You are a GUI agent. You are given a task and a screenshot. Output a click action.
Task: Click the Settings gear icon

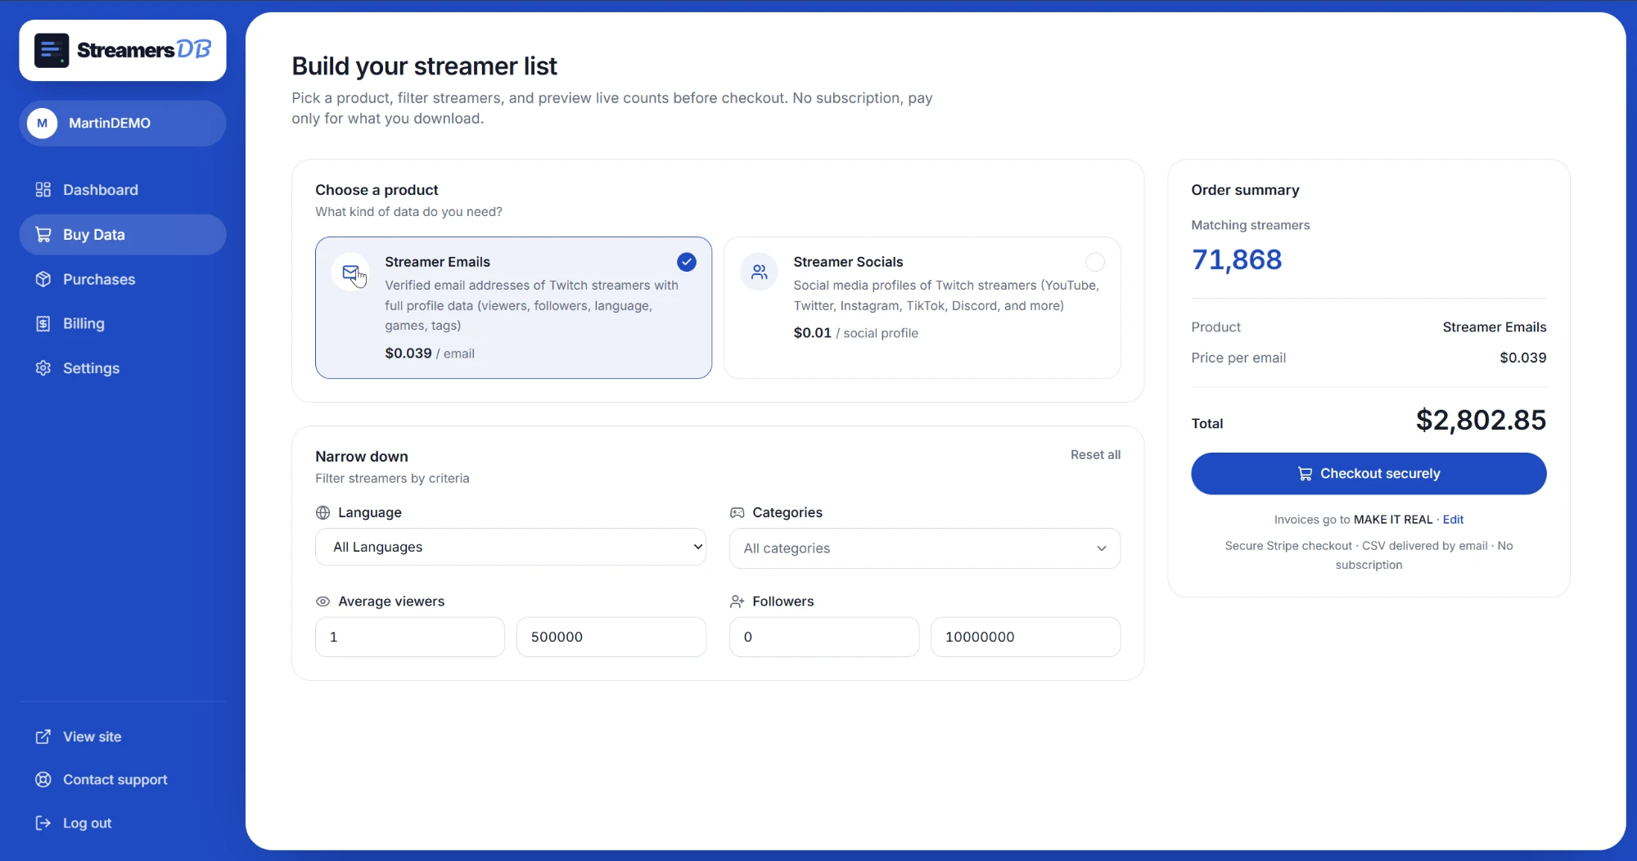click(x=43, y=368)
